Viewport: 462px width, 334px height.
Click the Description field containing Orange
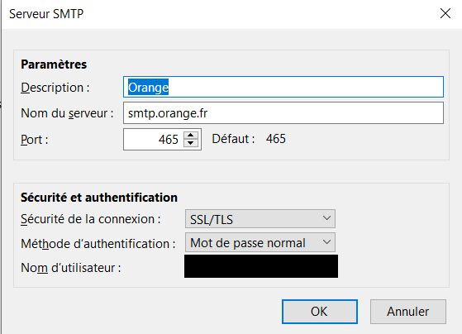283,87
